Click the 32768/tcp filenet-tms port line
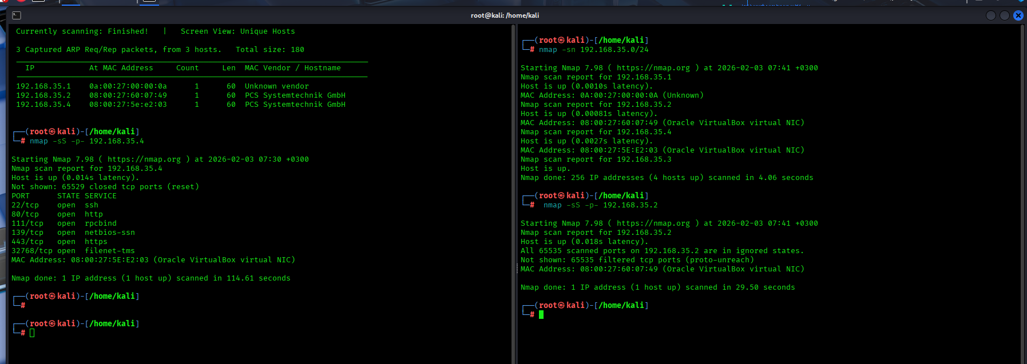 tap(73, 251)
